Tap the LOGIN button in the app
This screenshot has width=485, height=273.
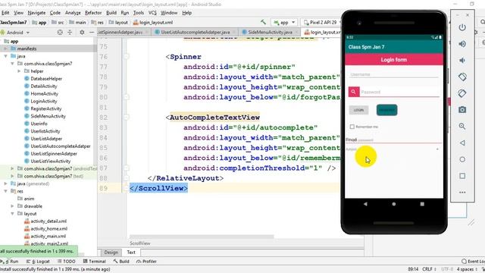(358, 110)
